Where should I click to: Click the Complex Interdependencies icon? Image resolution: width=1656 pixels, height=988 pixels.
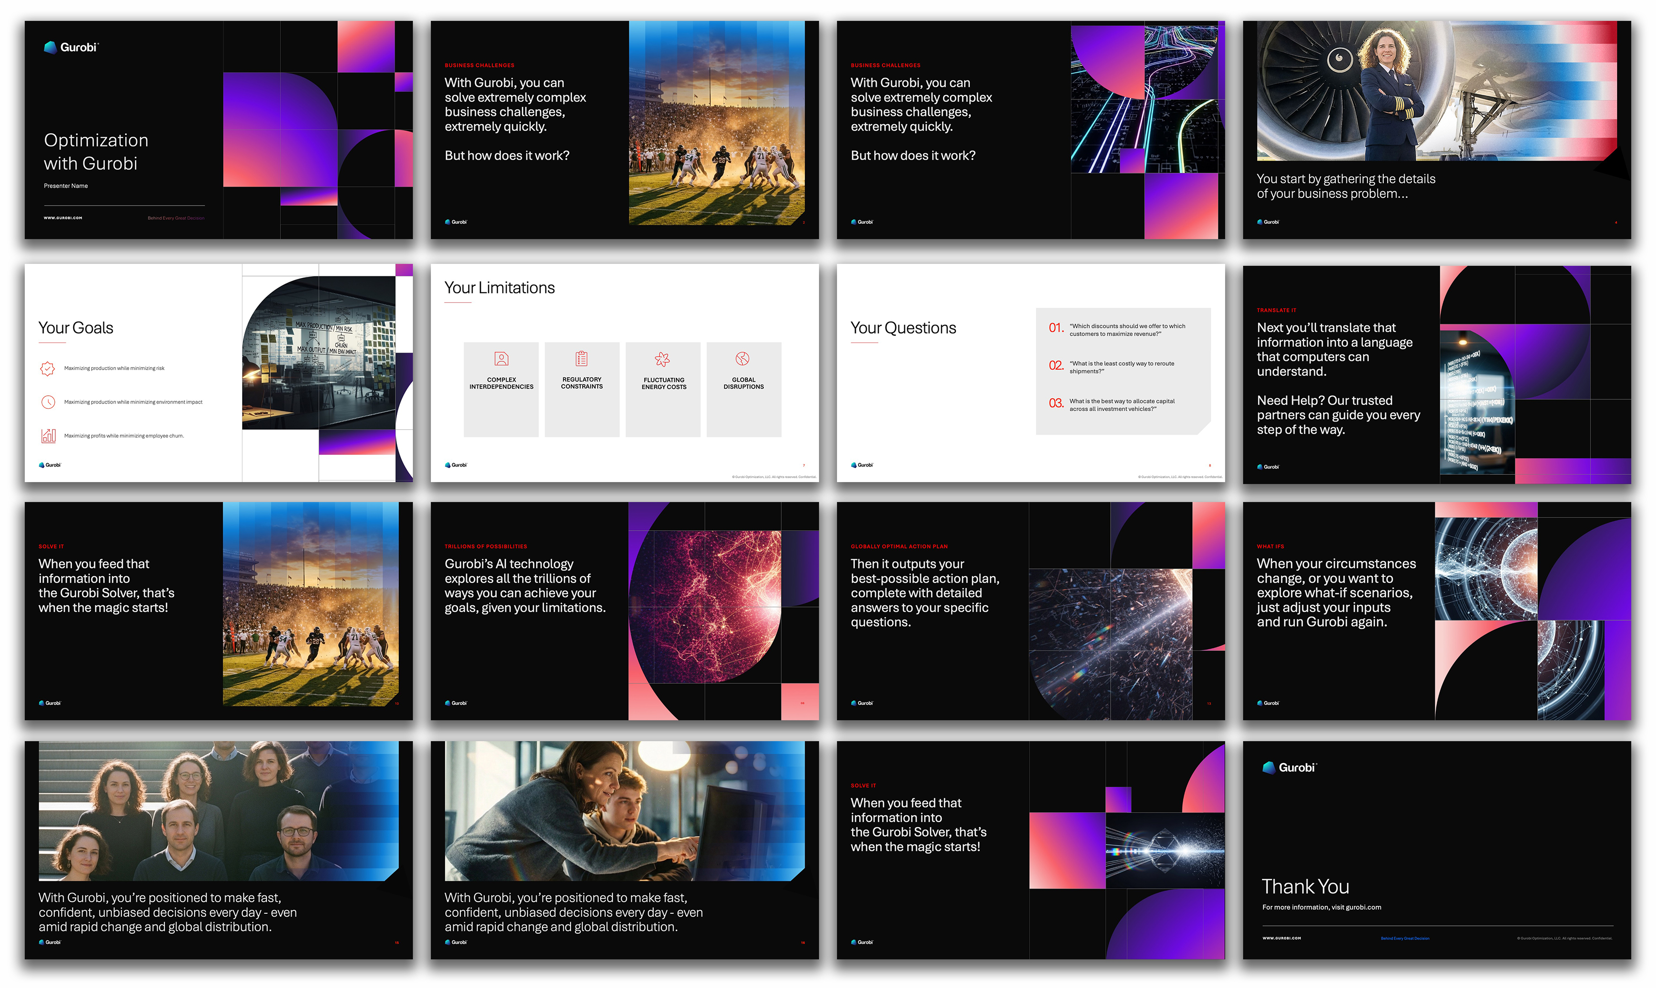pos(501,359)
